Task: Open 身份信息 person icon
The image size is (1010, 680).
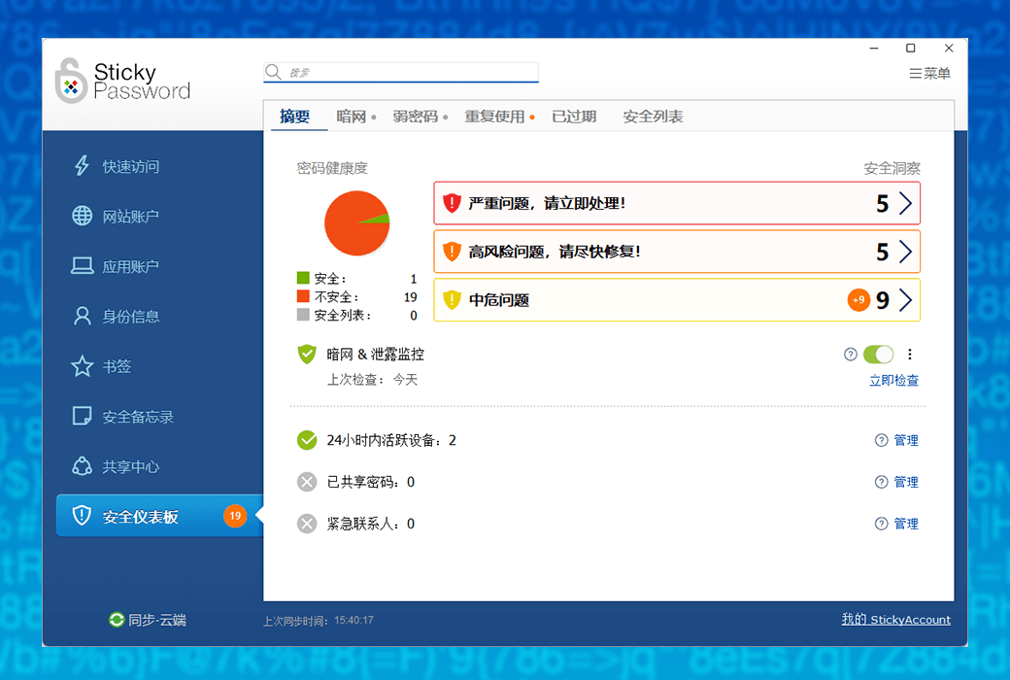Action: pos(82,316)
